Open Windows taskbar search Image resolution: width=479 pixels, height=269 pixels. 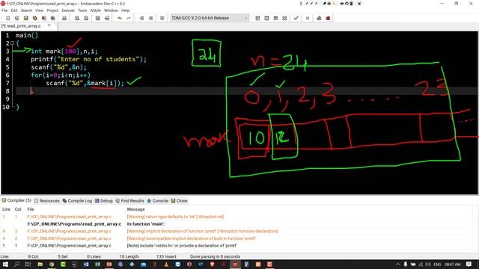16,264
